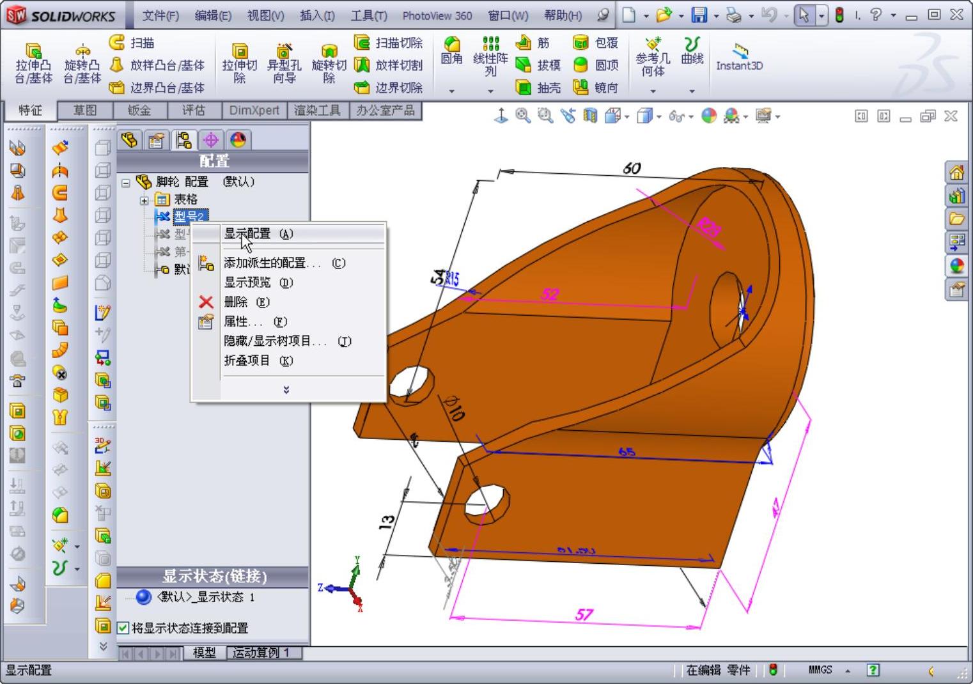
Task: Open the 插入(I) menu
Action: click(x=317, y=15)
